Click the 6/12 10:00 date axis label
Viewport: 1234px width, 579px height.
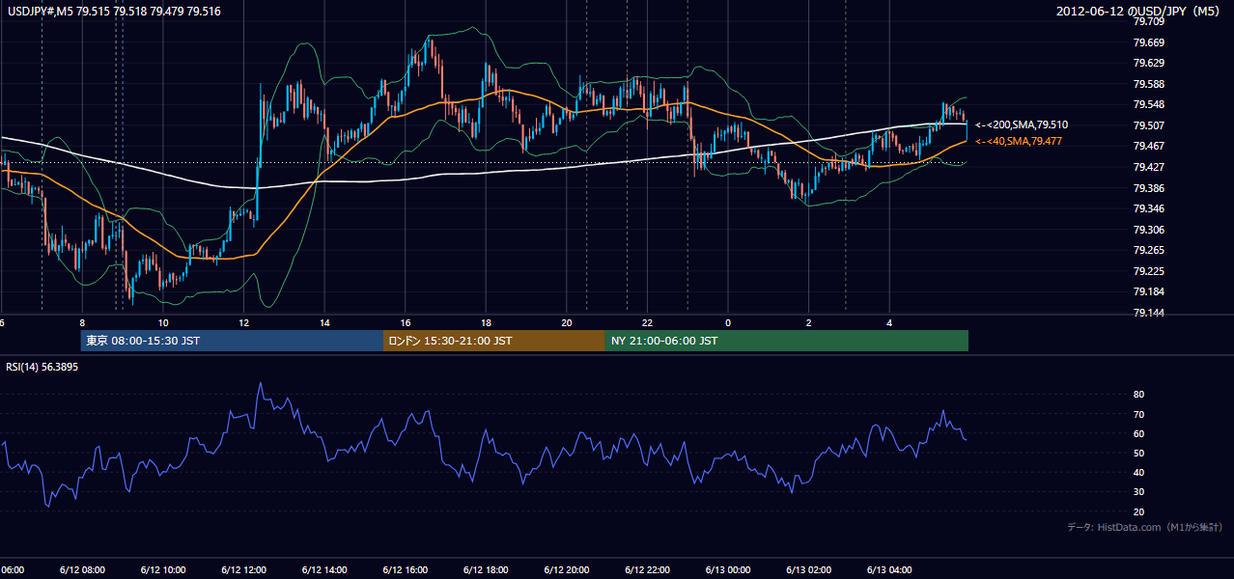(162, 570)
